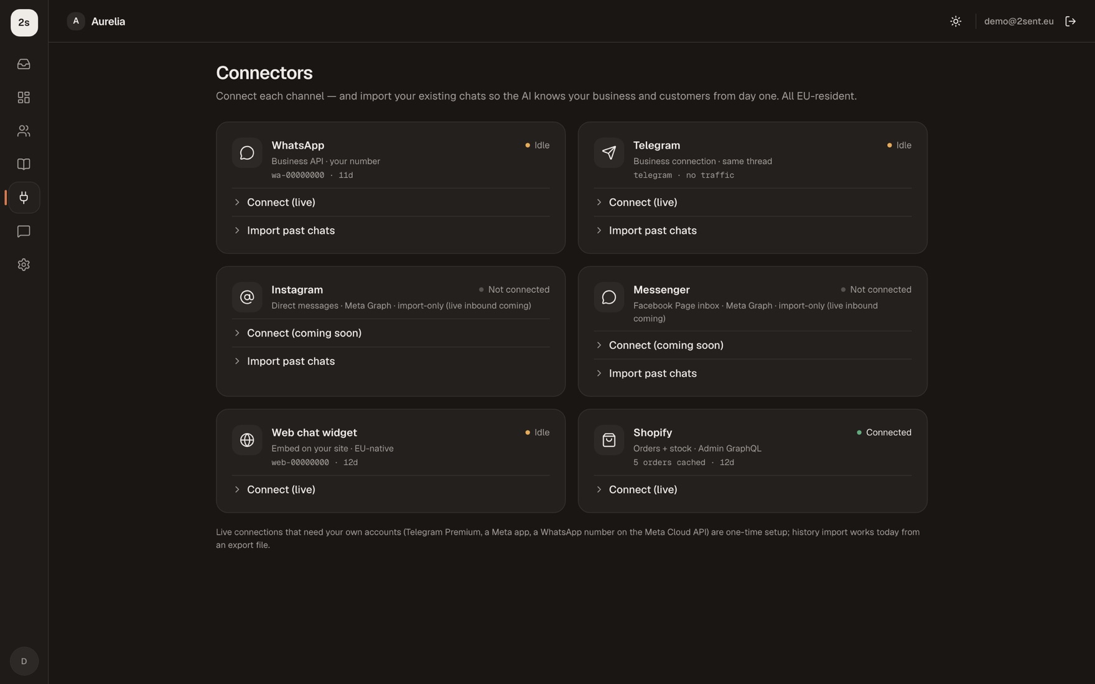Click the Web chat widget Idle status
The width and height of the screenshot is (1095, 684).
tap(538, 433)
